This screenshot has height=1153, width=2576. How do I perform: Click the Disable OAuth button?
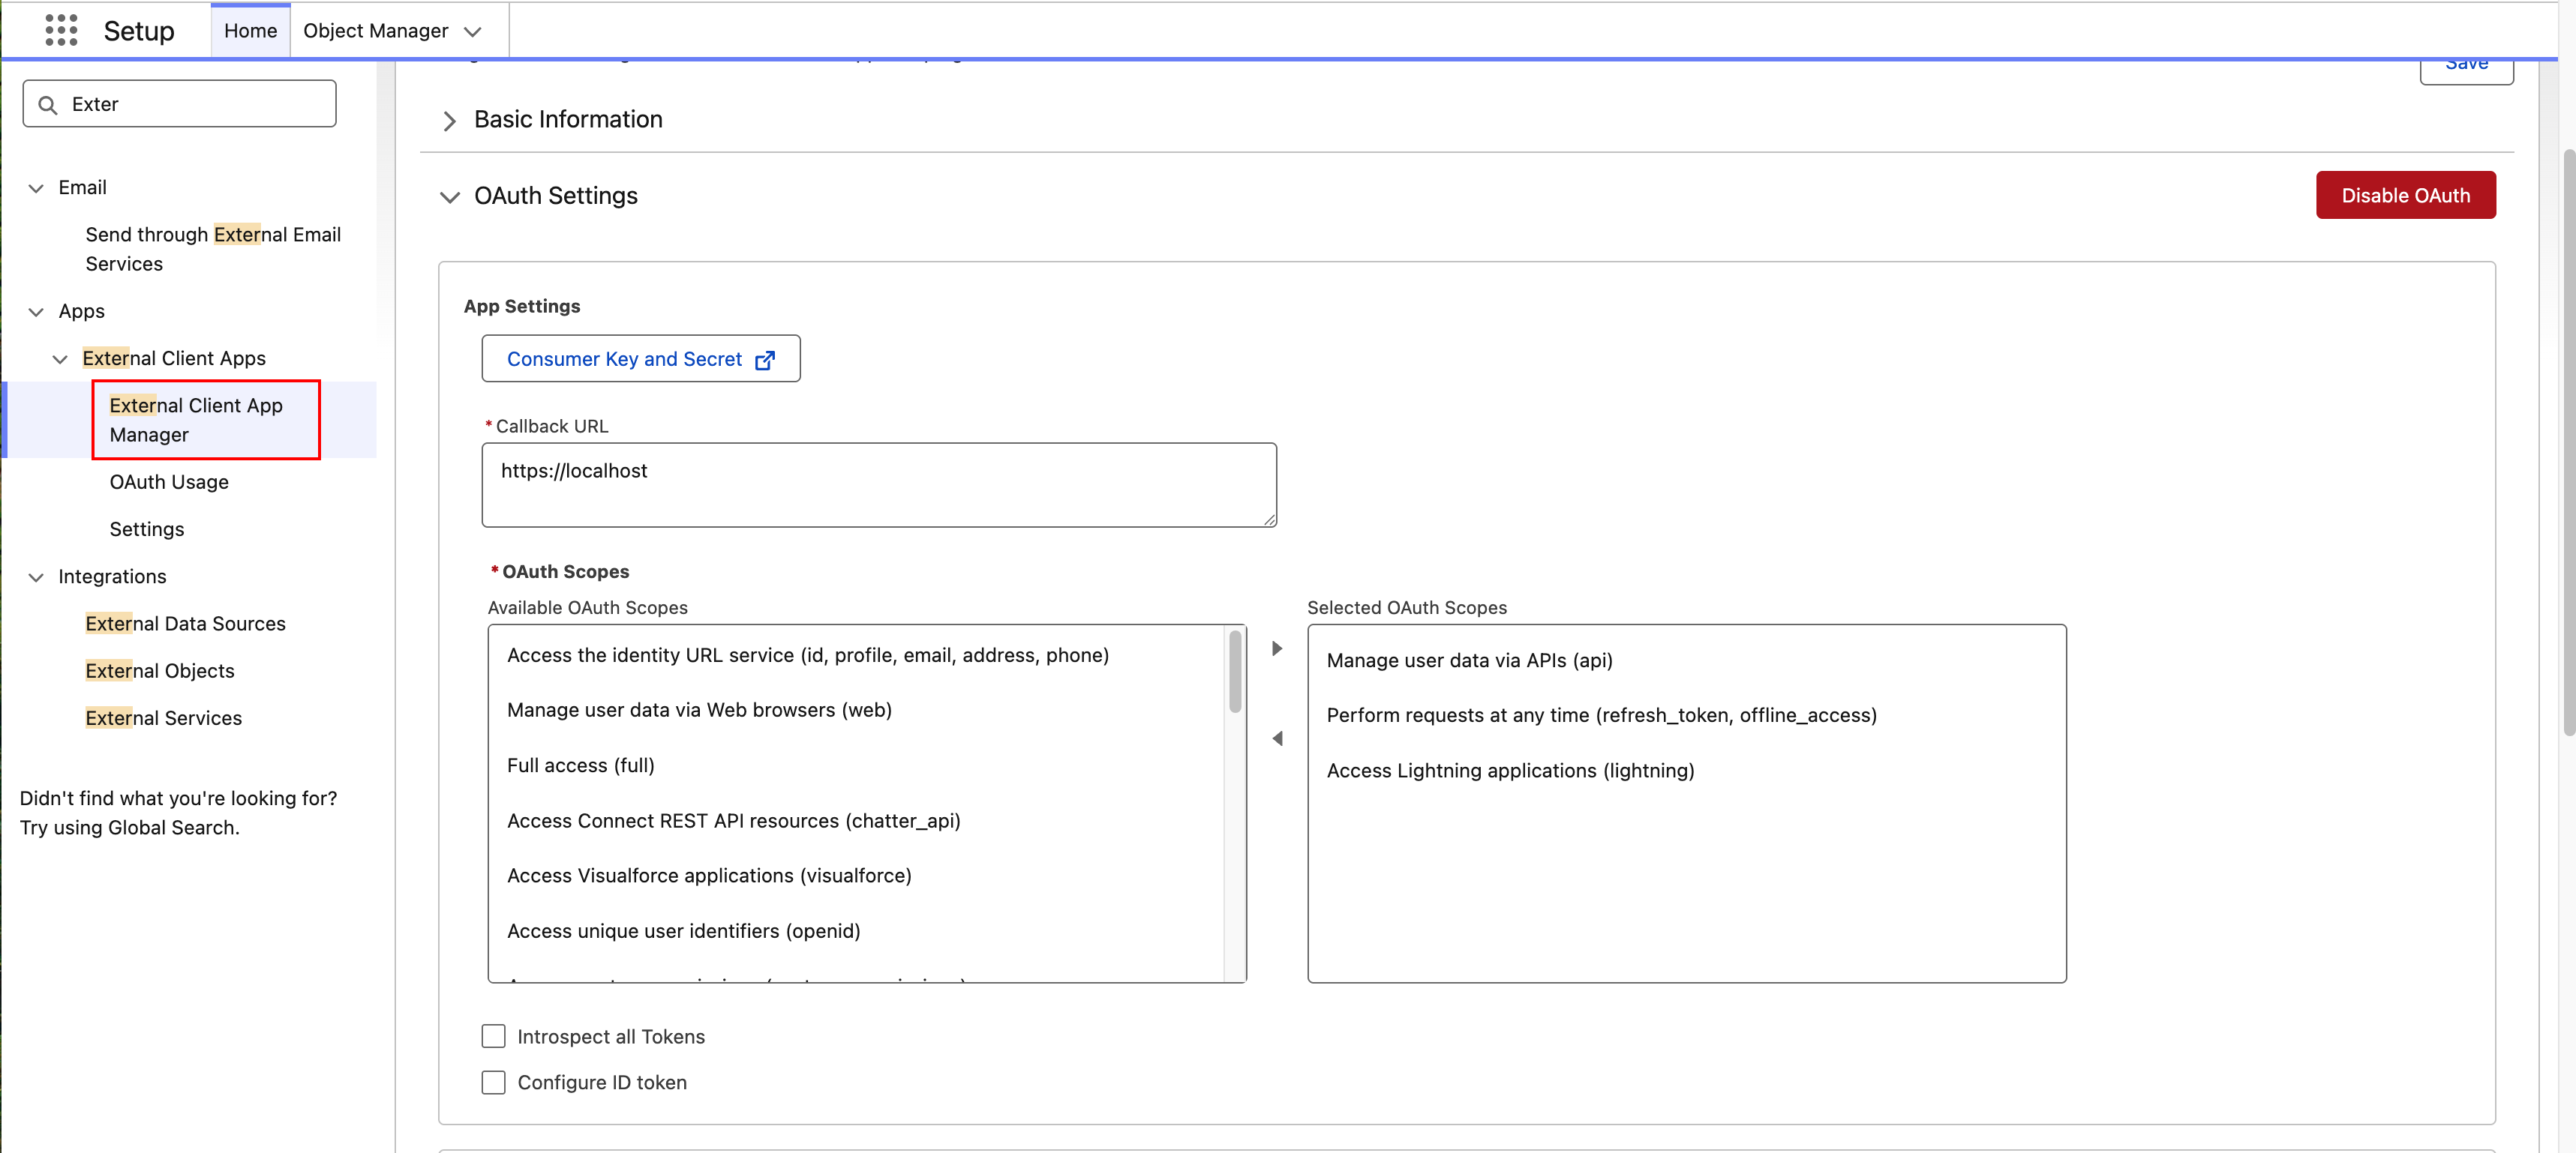click(x=2405, y=195)
